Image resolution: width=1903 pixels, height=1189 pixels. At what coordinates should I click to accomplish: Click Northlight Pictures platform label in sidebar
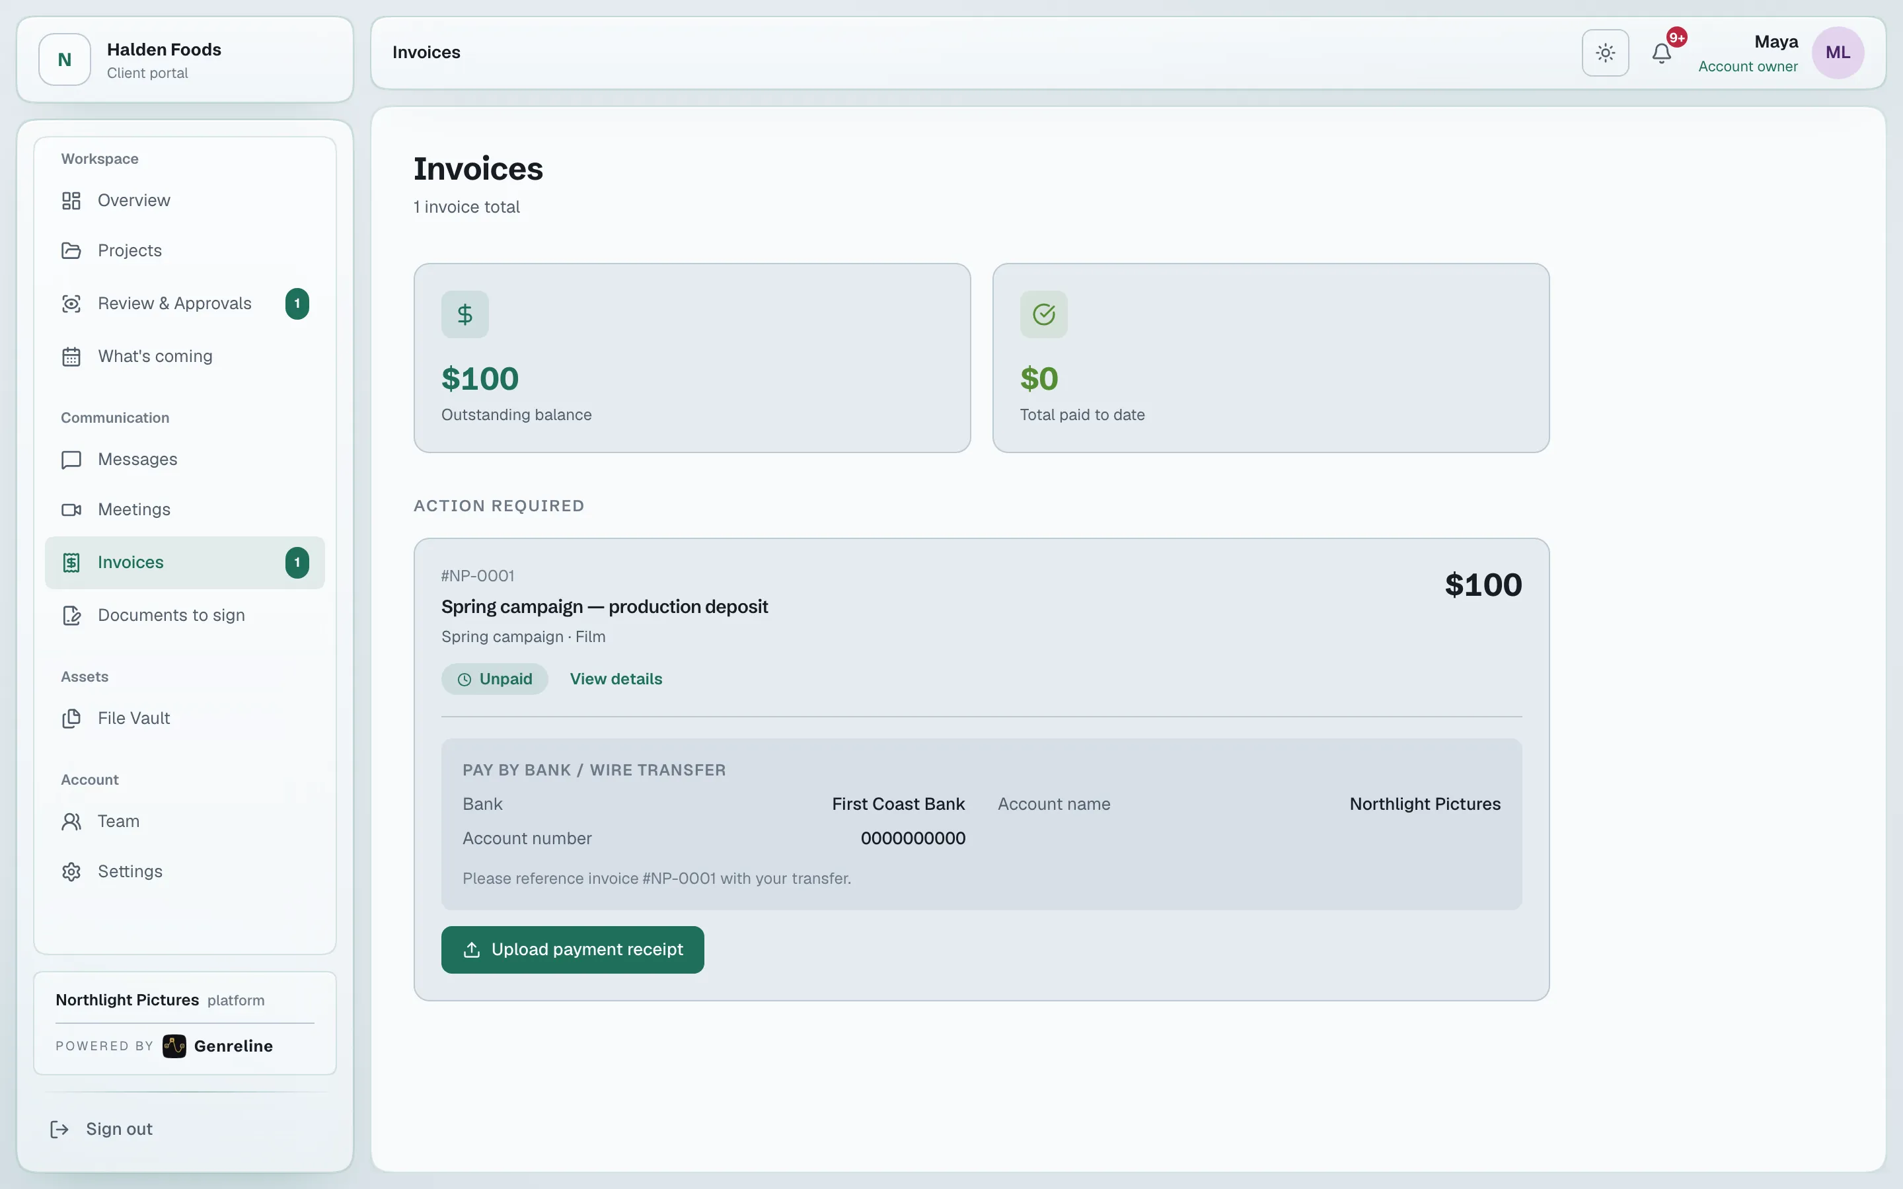click(x=161, y=1000)
